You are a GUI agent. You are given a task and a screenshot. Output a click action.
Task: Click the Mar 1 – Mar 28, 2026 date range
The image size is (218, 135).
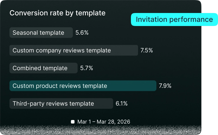[104, 122]
